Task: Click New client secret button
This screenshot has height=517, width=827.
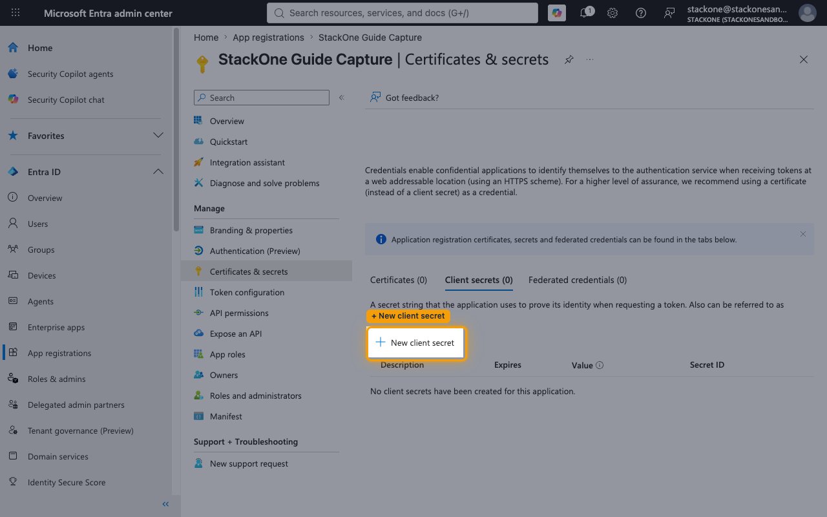Action: [415, 343]
